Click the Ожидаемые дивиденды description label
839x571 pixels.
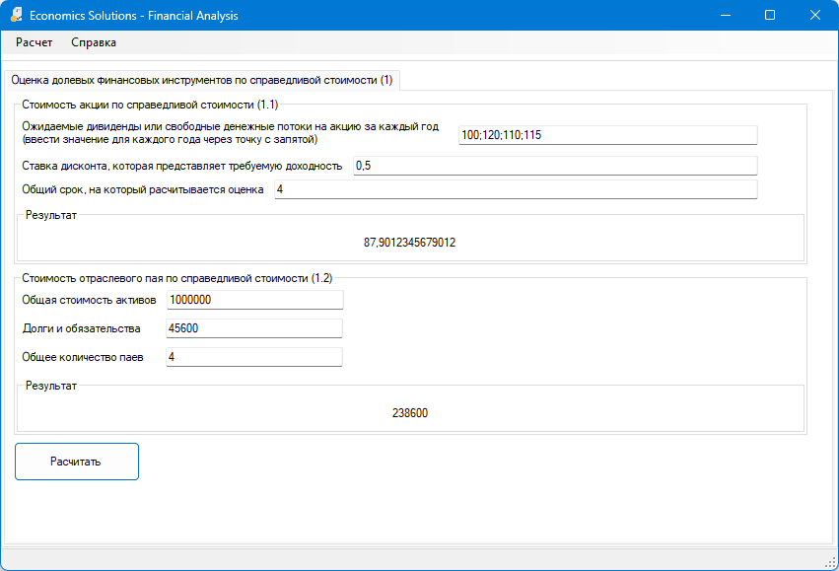coord(230,133)
